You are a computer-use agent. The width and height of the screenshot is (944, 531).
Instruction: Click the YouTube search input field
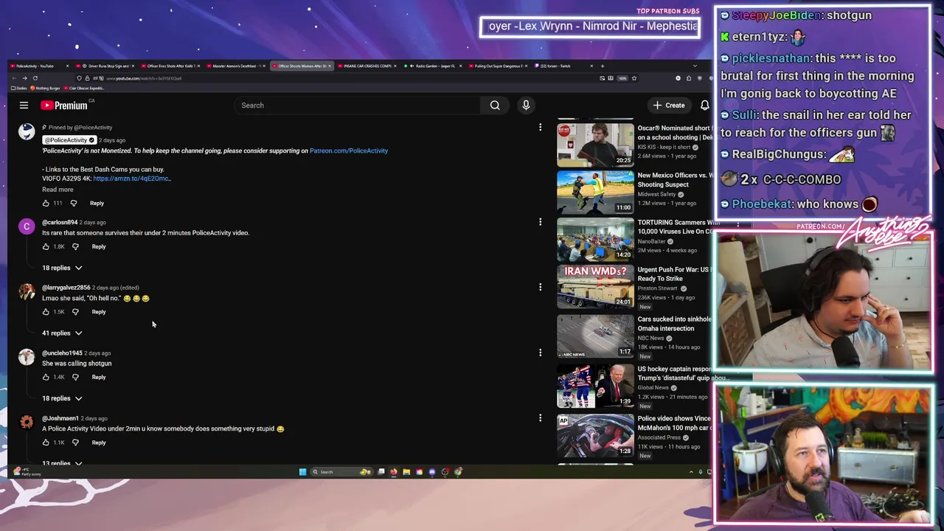tap(357, 105)
